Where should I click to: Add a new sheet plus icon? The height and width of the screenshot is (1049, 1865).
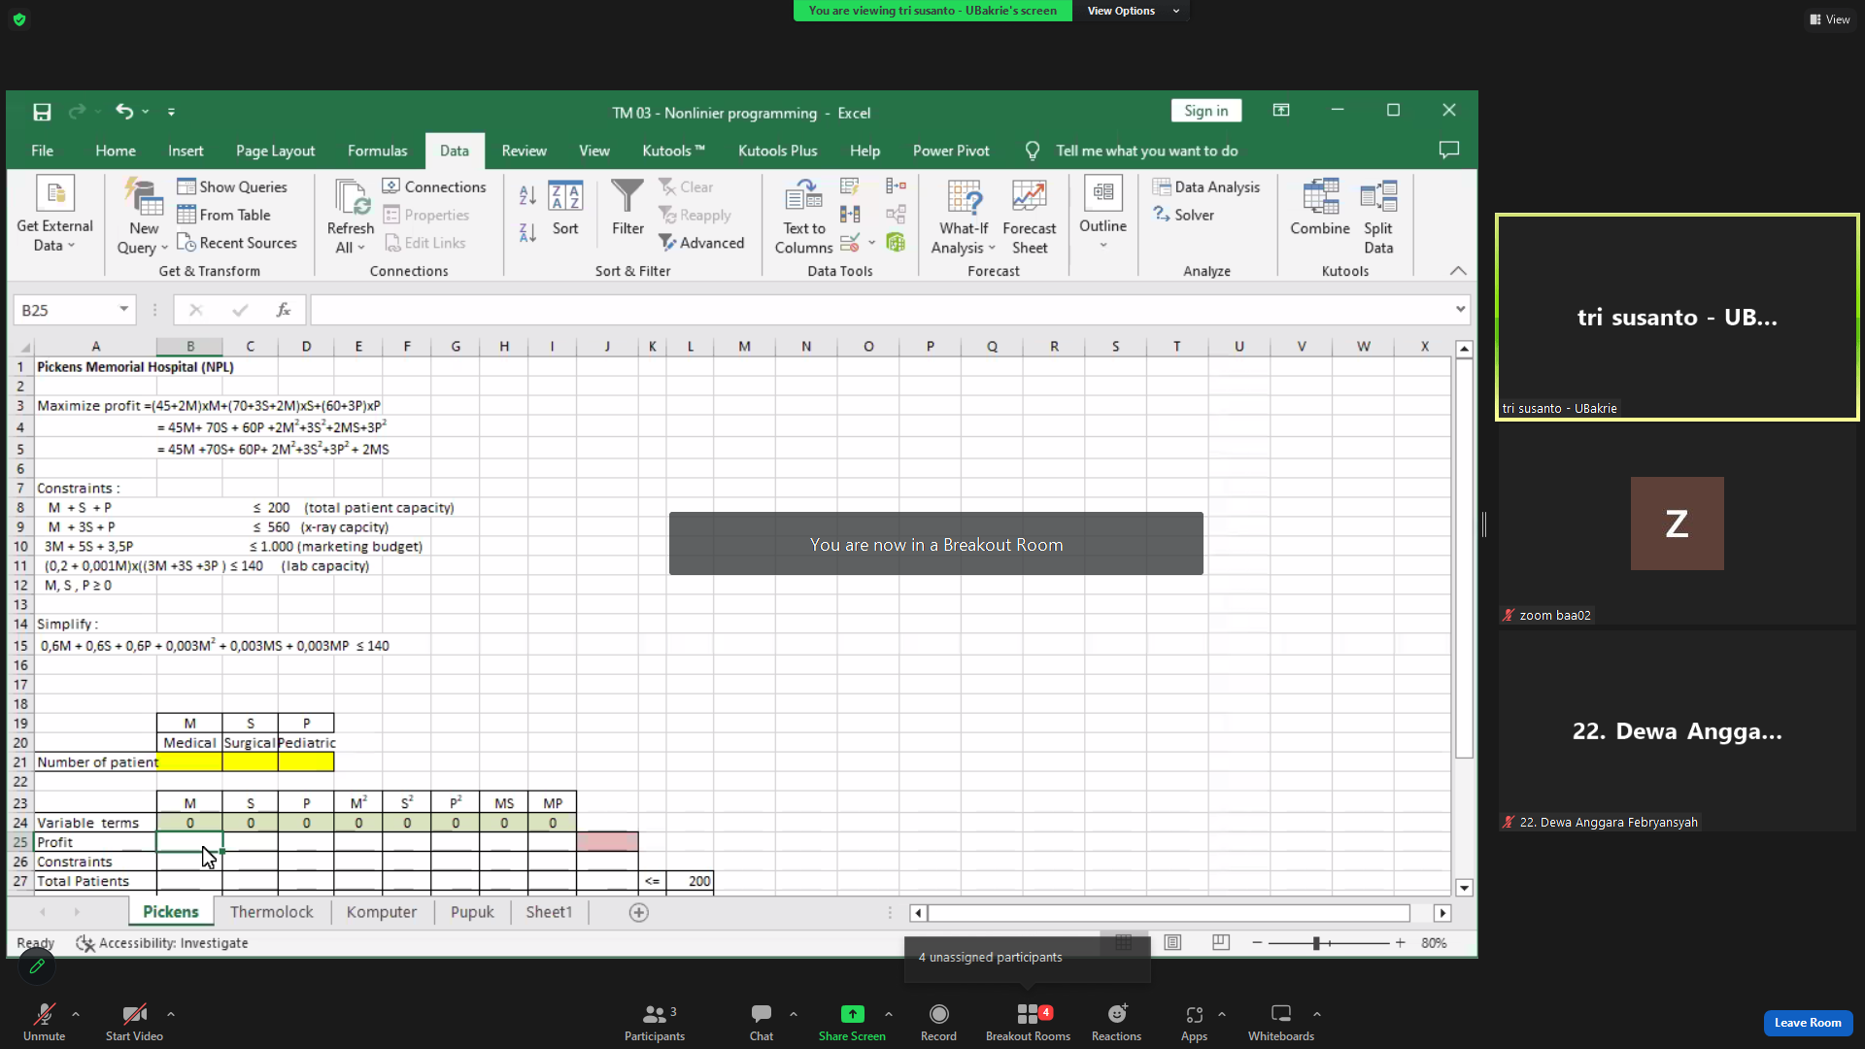click(x=638, y=912)
